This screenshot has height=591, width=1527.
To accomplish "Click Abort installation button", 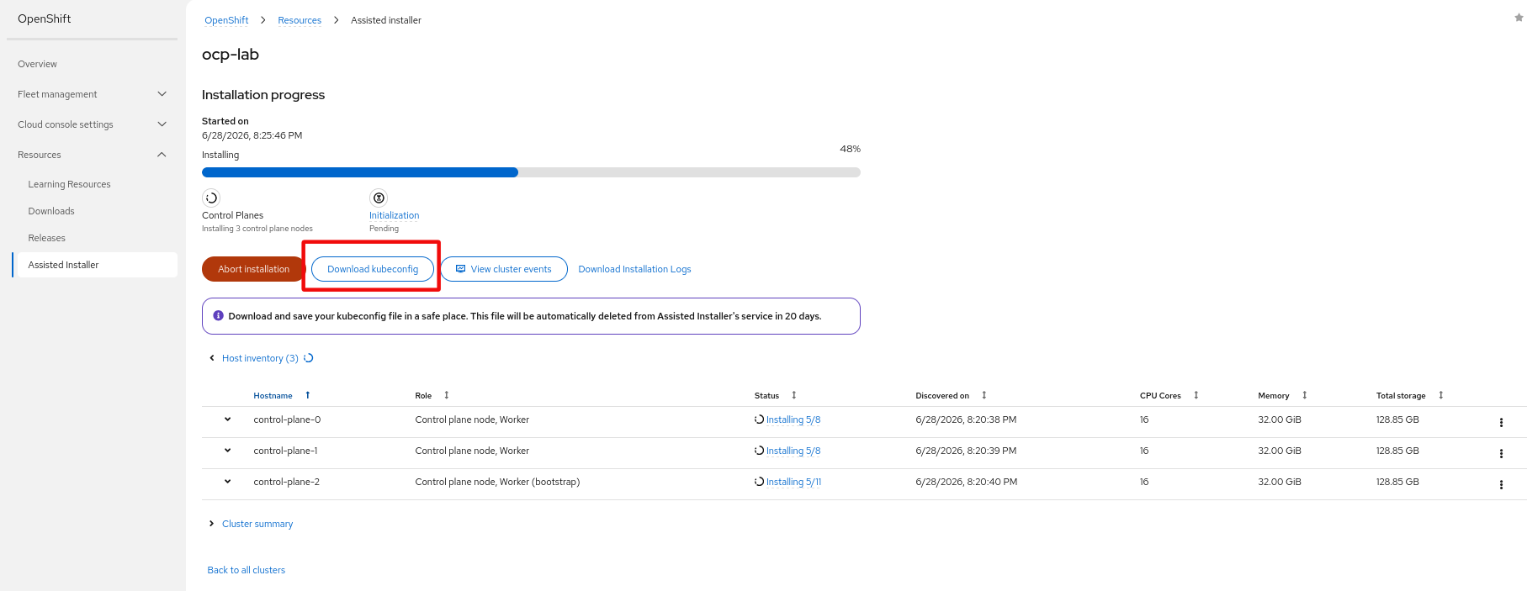I will [x=253, y=269].
